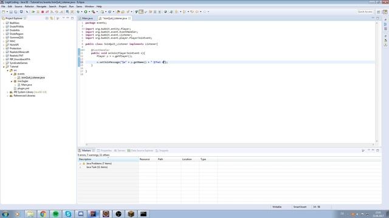The height and width of the screenshot is (218, 389).
Task: Open the Help menu
Action: coord(99,7)
